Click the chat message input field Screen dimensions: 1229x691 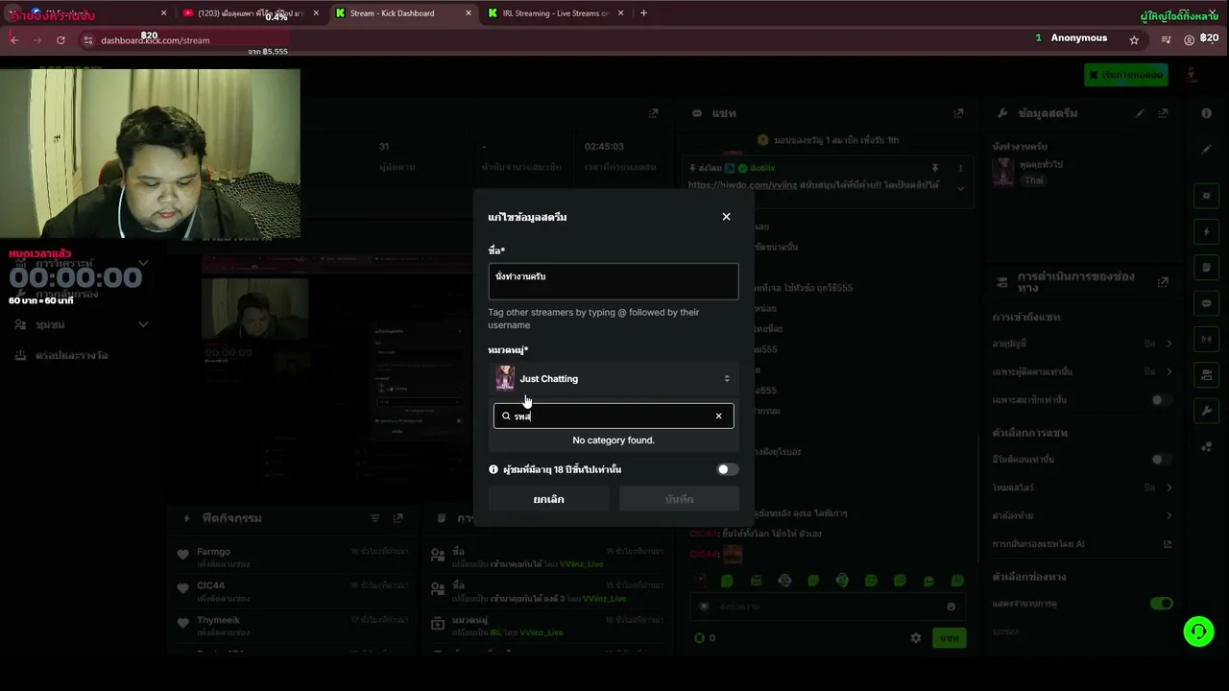[827, 607]
